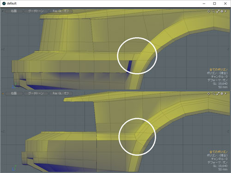Viewport: 231px width, 173px height.
Task: Open lower viewport 右面 view dropdown
Action: point(14,94)
